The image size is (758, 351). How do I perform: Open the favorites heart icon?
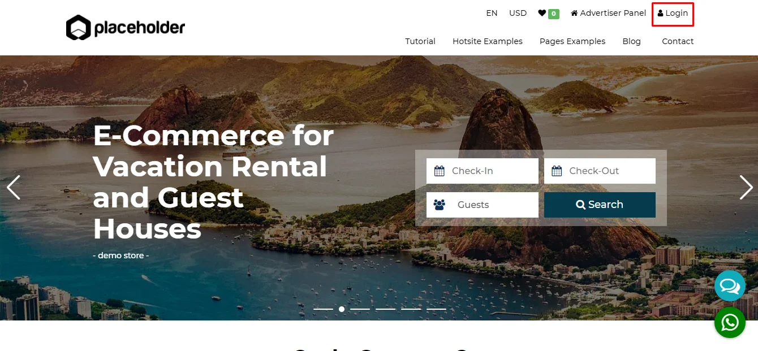542,13
